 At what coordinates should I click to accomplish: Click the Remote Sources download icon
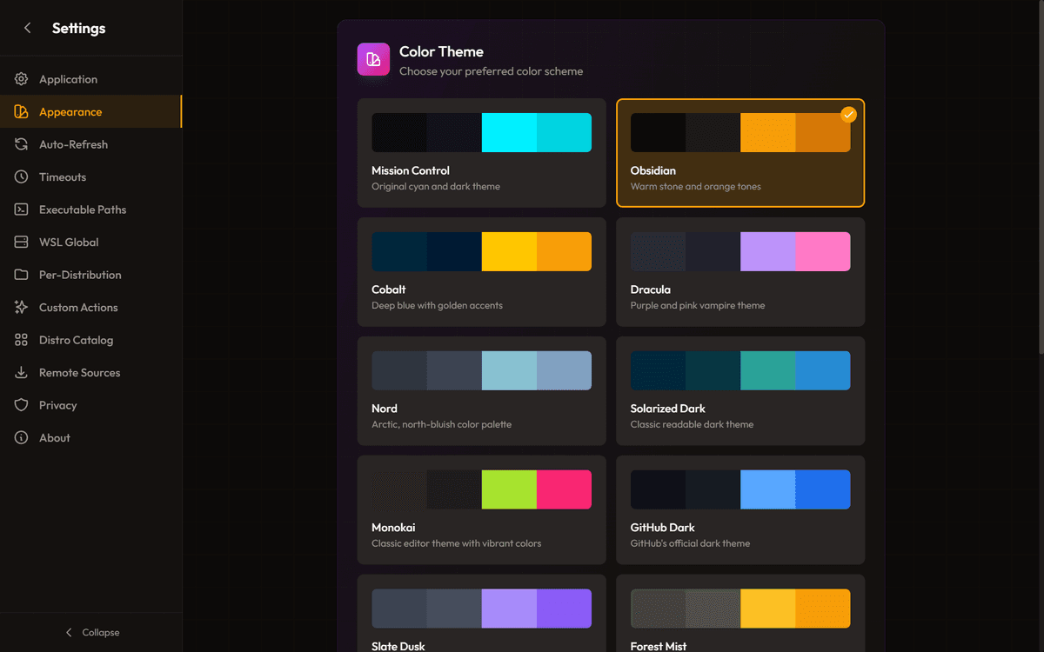22,372
